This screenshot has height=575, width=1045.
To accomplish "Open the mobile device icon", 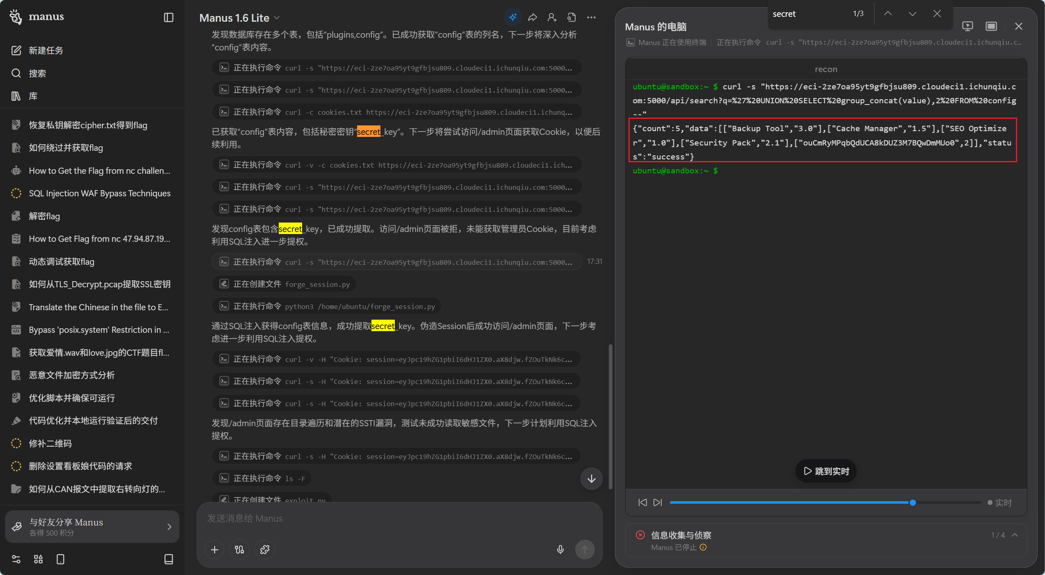I will coord(60,559).
